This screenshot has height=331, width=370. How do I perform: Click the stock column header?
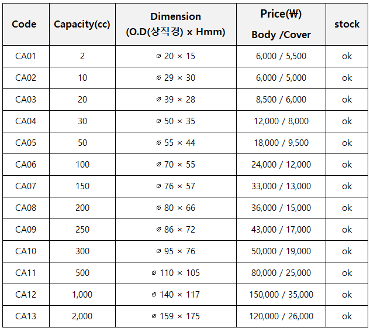pos(347,24)
